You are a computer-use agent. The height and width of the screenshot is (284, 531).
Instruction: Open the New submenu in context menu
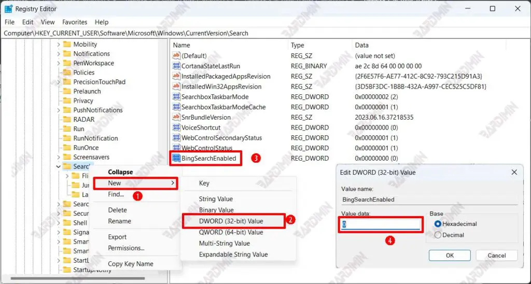[x=135, y=183]
